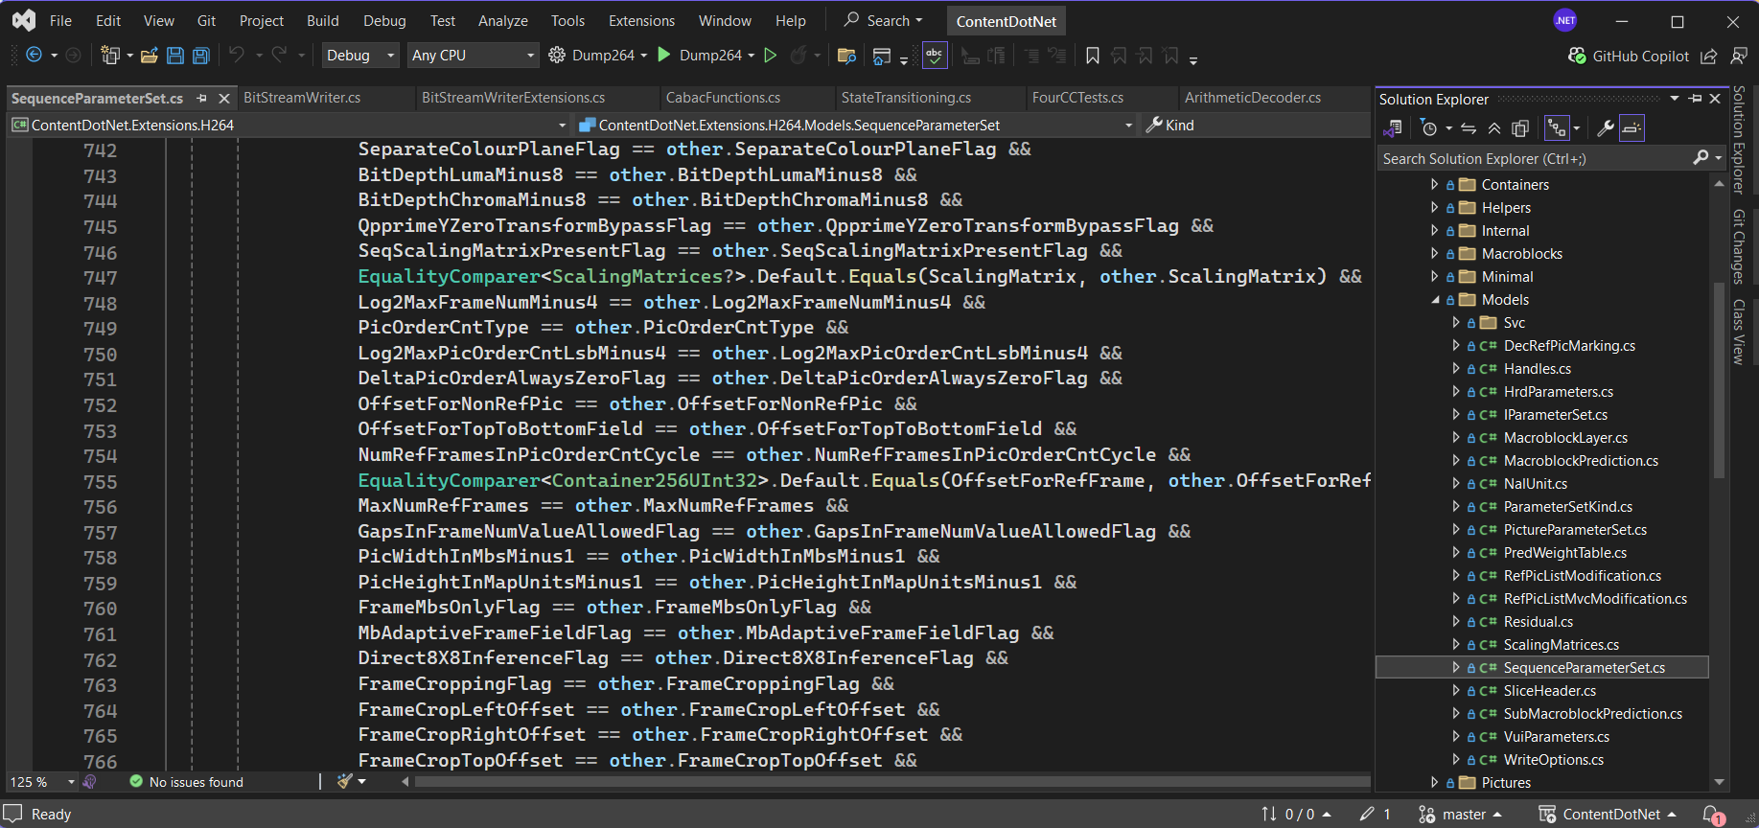Viewport: 1759px width, 828px height.
Task: Click the pencil pending changes indicator
Action: click(1375, 814)
